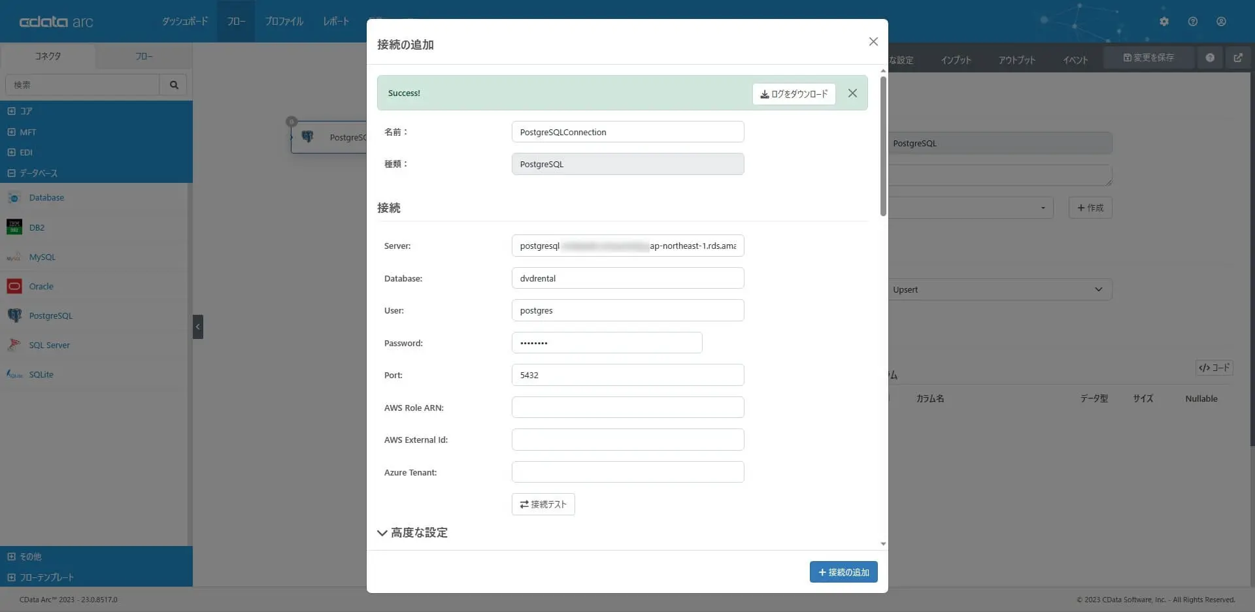This screenshot has height=612, width=1255.
Task: Open the help question mark icon in header
Action: (1193, 22)
